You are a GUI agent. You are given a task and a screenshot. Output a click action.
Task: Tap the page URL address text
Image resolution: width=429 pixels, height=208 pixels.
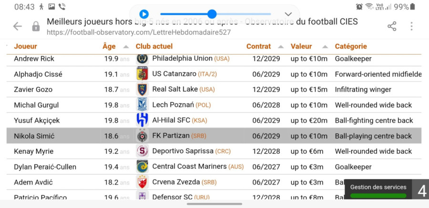138,32
